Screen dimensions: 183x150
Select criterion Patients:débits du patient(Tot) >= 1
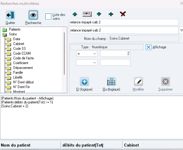click(27, 102)
